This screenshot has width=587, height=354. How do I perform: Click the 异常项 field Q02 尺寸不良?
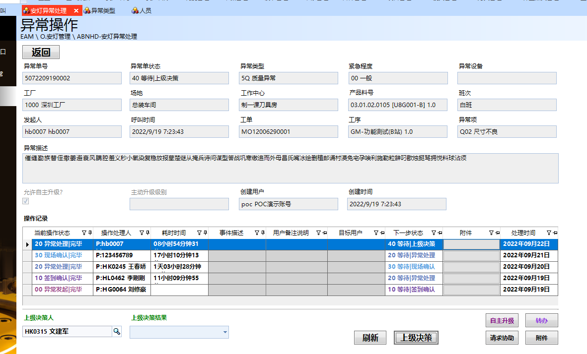point(507,131)
